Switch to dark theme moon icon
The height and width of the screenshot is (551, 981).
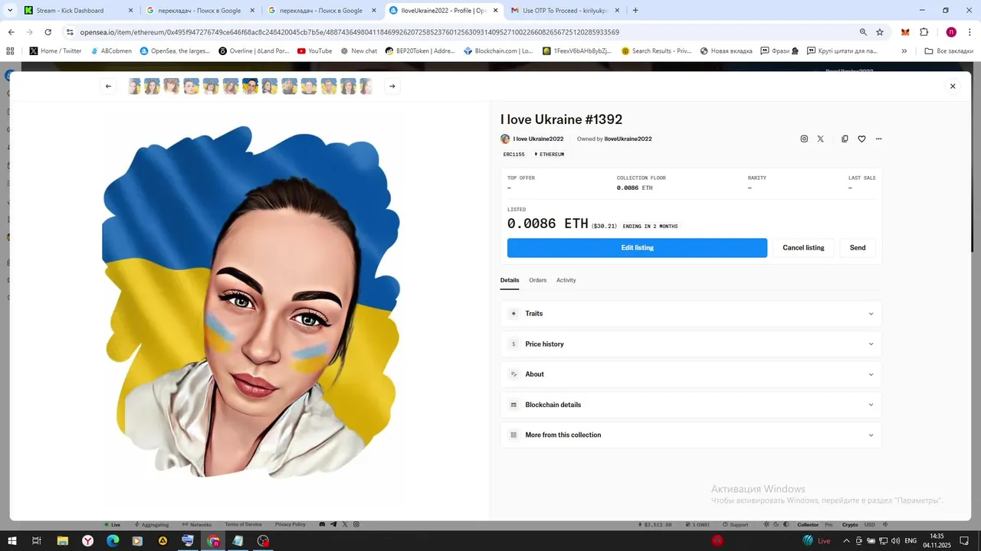point(776,525)
